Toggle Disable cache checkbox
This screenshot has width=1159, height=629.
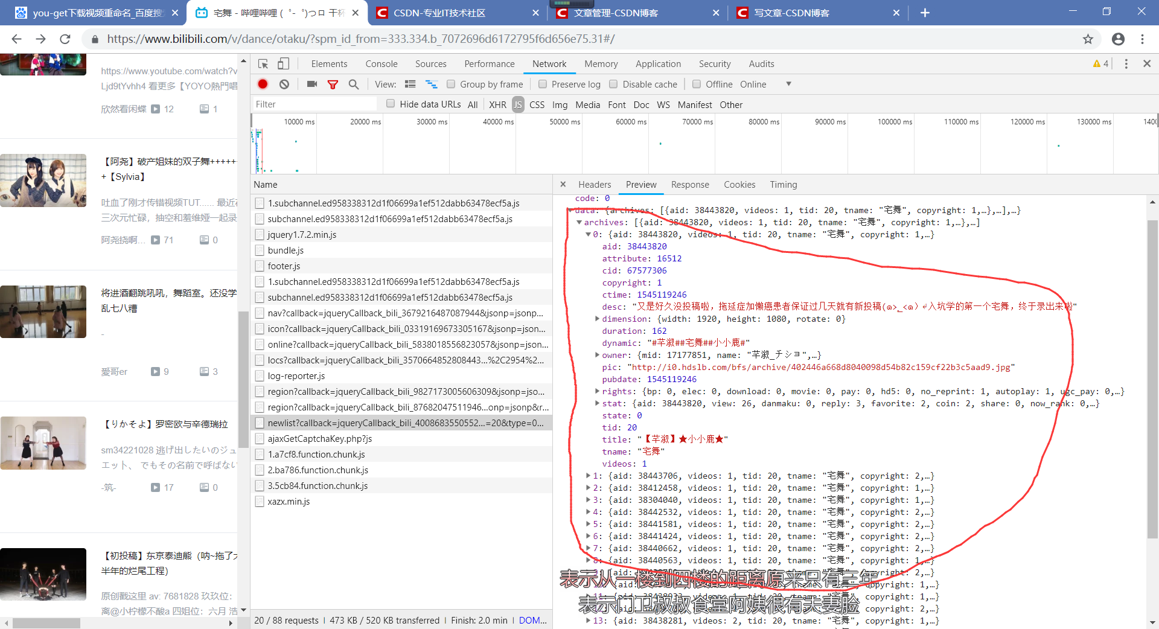tap(613, 84)
